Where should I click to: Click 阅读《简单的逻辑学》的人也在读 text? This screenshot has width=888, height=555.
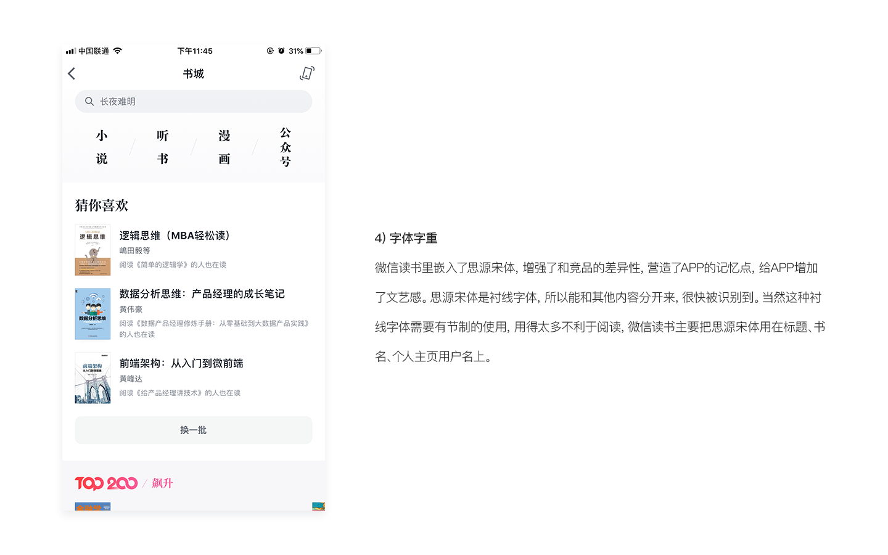(x=173, y=265)
